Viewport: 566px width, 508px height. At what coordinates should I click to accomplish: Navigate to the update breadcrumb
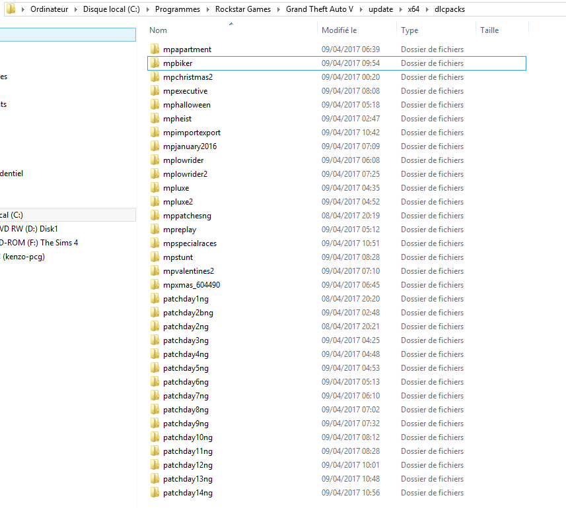click(381, 9)
